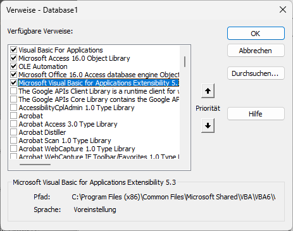Check AccessibilityCplAdmin 1.0 Type Library checkbox
293x231 pixels.
tap(14, 108)
